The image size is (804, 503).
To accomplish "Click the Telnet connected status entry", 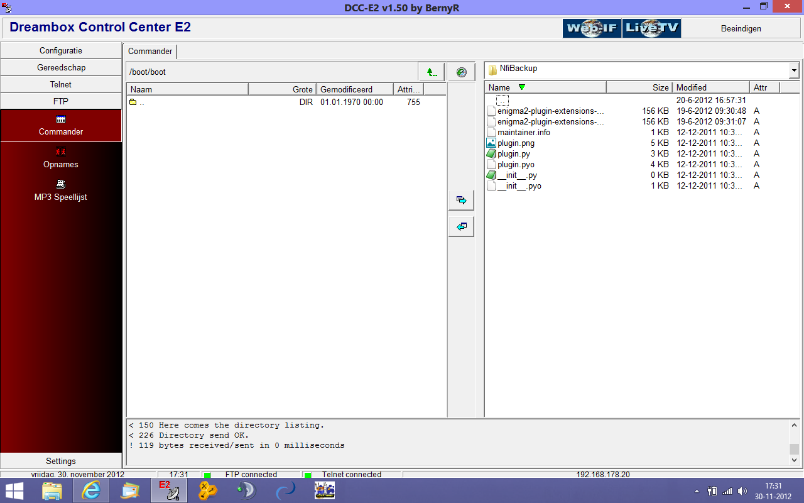I will [x=352, y=475].
